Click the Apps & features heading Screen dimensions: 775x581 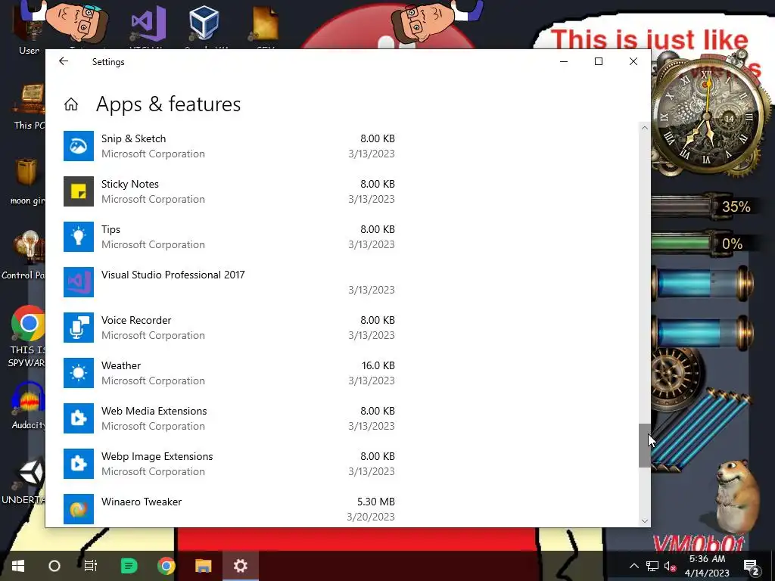[168, 104]
